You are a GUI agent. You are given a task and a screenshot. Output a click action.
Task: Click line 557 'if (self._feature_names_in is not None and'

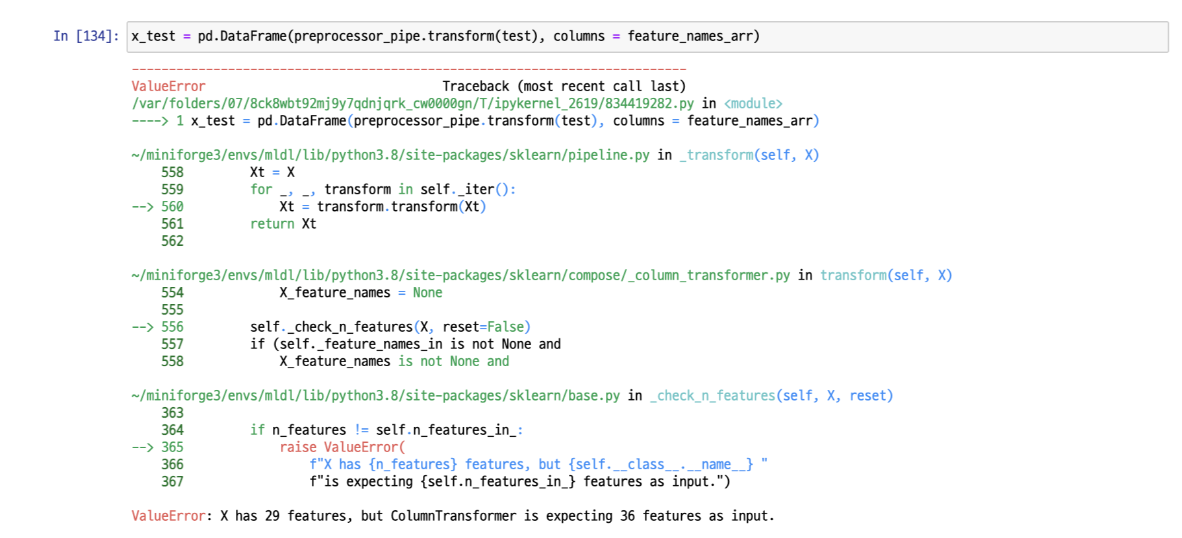(405, 344)
